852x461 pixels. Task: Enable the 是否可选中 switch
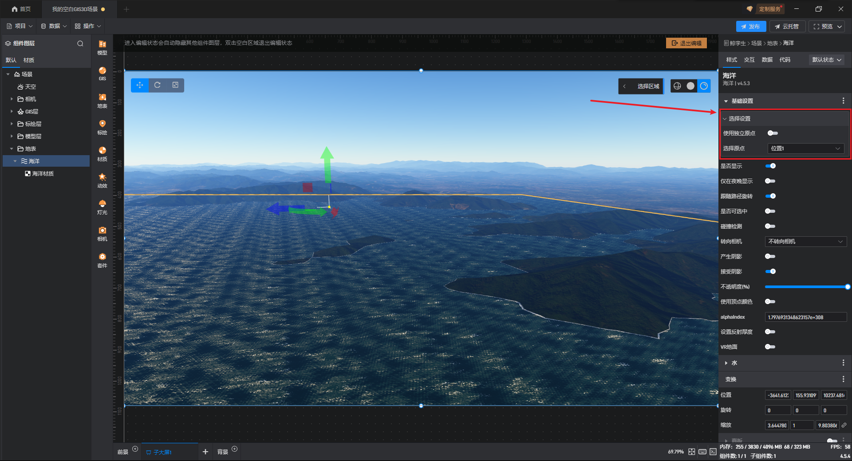pos(770,211)
